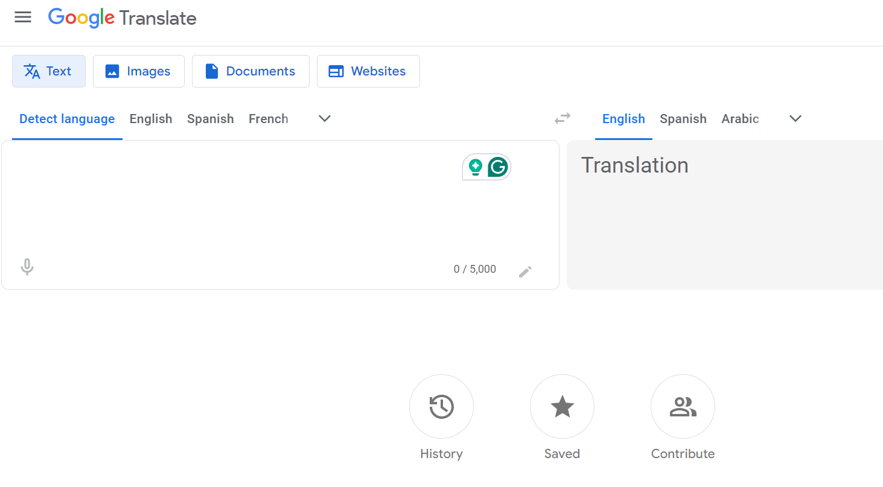This screenshot has height=487, width=883.
Task: Open translation History
Action: point(441,406)
